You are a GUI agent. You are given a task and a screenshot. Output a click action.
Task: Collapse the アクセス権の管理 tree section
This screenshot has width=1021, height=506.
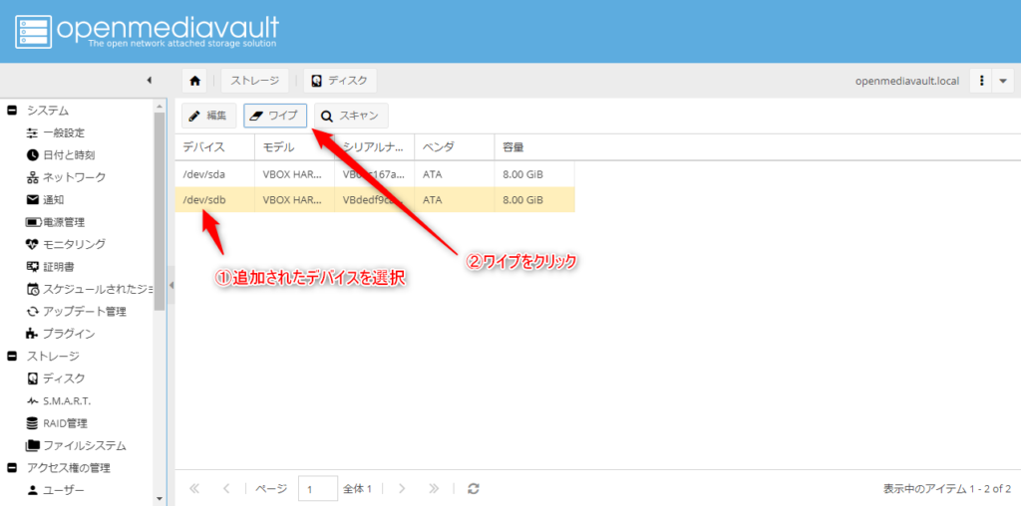coord(12,468)
